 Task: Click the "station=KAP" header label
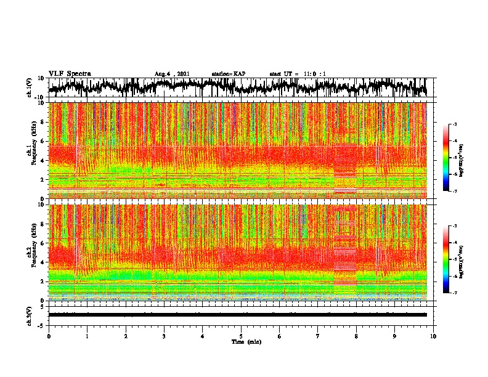pos(229,74)
